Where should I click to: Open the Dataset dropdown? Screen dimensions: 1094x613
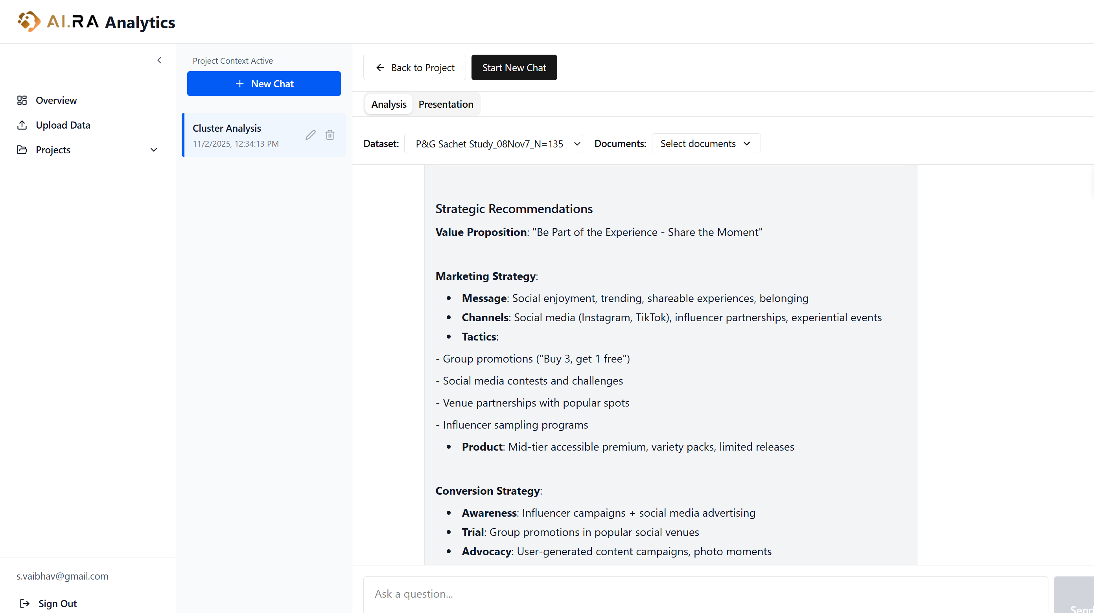pos(494,144)
